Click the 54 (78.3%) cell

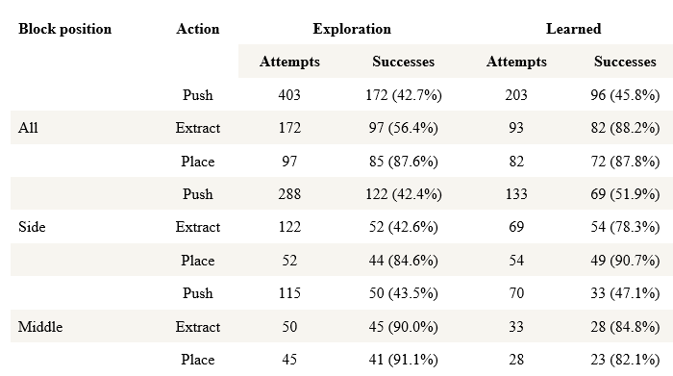(625, 227)
